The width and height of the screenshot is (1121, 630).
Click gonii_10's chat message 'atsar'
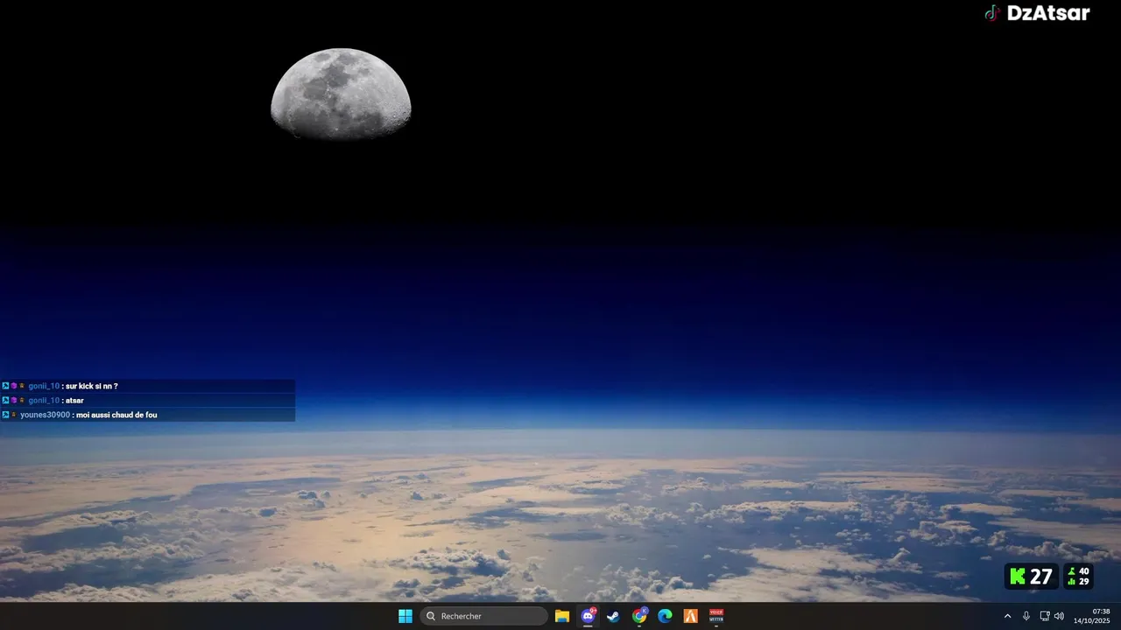pyautogui.click(x=74, y=400)
